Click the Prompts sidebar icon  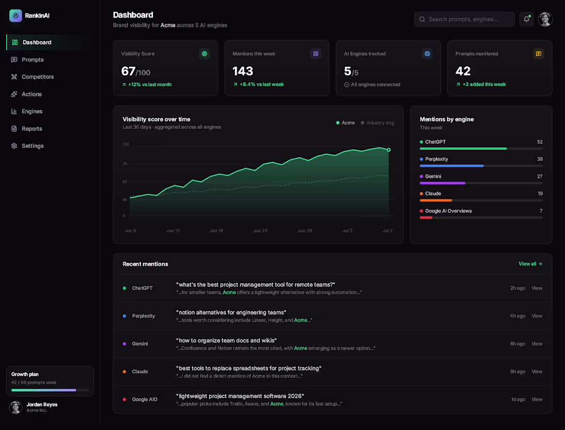pyautogui.click(x=14, y=60)
